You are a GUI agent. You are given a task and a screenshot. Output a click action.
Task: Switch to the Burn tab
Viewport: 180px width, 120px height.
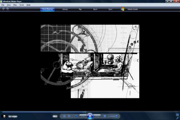(95, 9)
